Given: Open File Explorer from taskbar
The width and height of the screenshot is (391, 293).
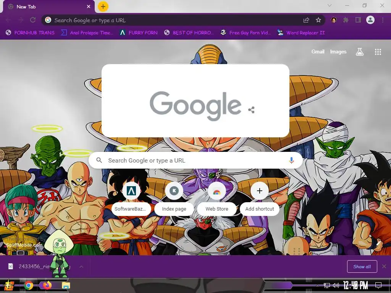Looking at the screenshot, I should pos(66,285).
